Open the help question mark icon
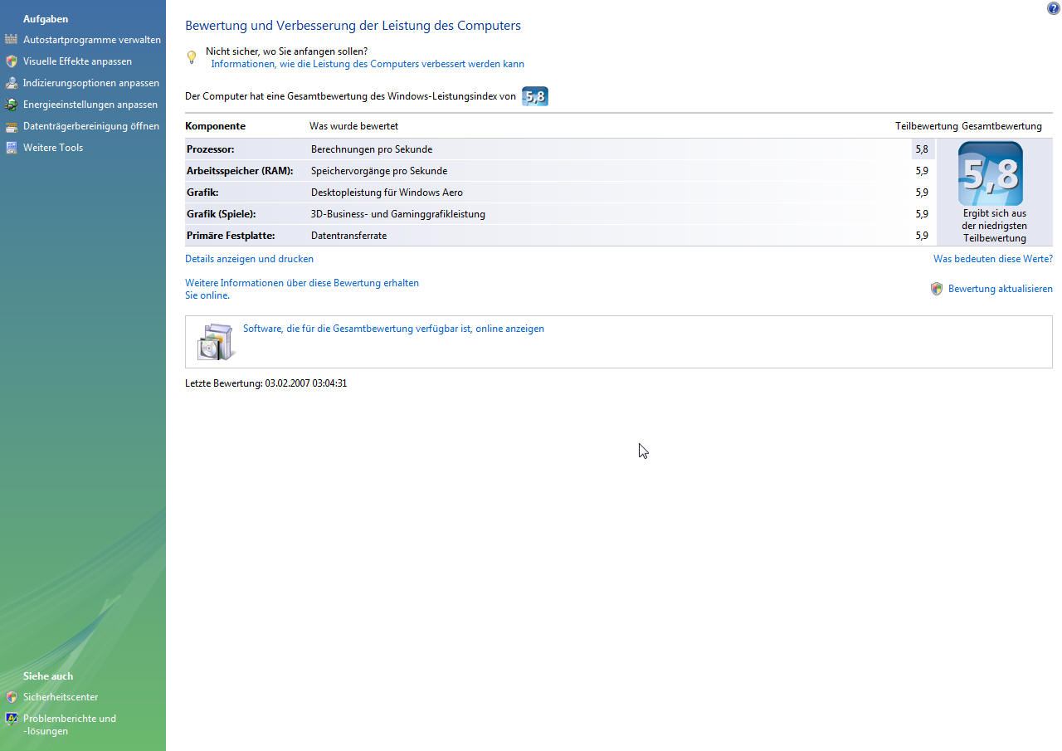Screen dimensions: 1062x751 coord(1054,8)
